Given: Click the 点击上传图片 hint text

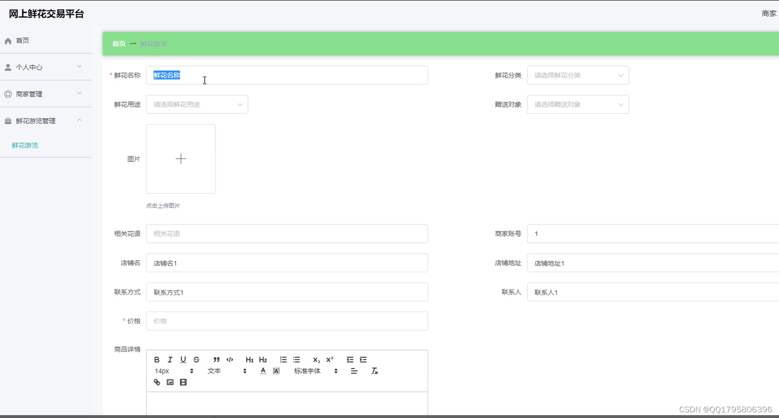Looking at the screenshot, I should (x=163, y=206).
